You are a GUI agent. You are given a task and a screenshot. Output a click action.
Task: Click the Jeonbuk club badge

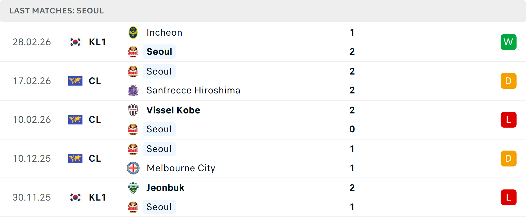point(133,188)
